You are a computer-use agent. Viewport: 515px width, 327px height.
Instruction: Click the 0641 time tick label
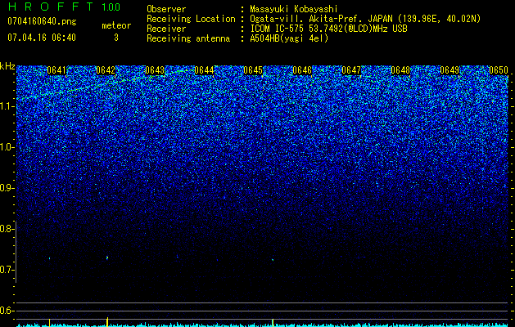(x=56, y=70)
